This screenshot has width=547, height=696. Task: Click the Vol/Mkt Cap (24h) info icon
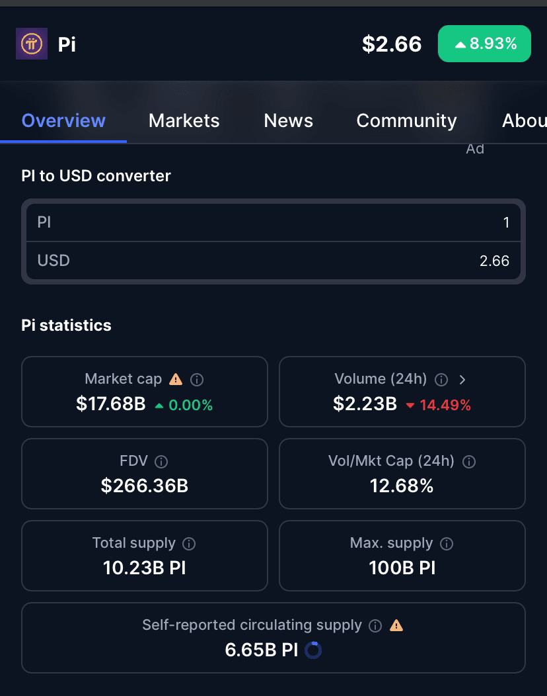click(469, 462)
